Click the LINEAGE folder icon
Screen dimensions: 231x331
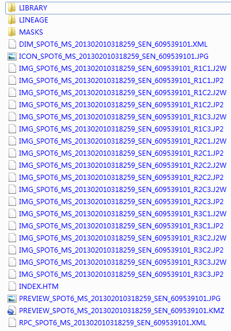[x=12, y=20]
